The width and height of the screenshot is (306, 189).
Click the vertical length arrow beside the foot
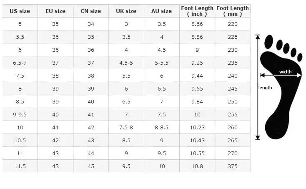click(x=258, y=87)
